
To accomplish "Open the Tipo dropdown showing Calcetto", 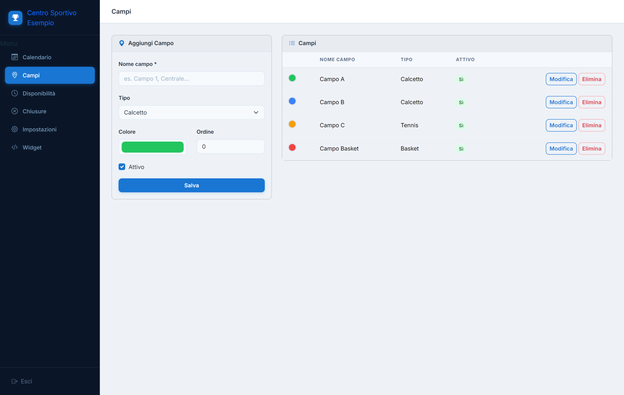I will (191, 112).
